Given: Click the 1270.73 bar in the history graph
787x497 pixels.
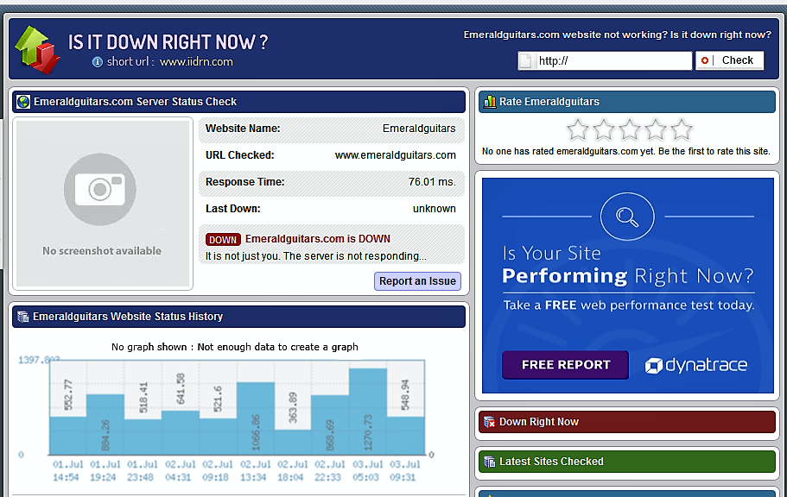Looking at the screenshot, I should [368, 412].
